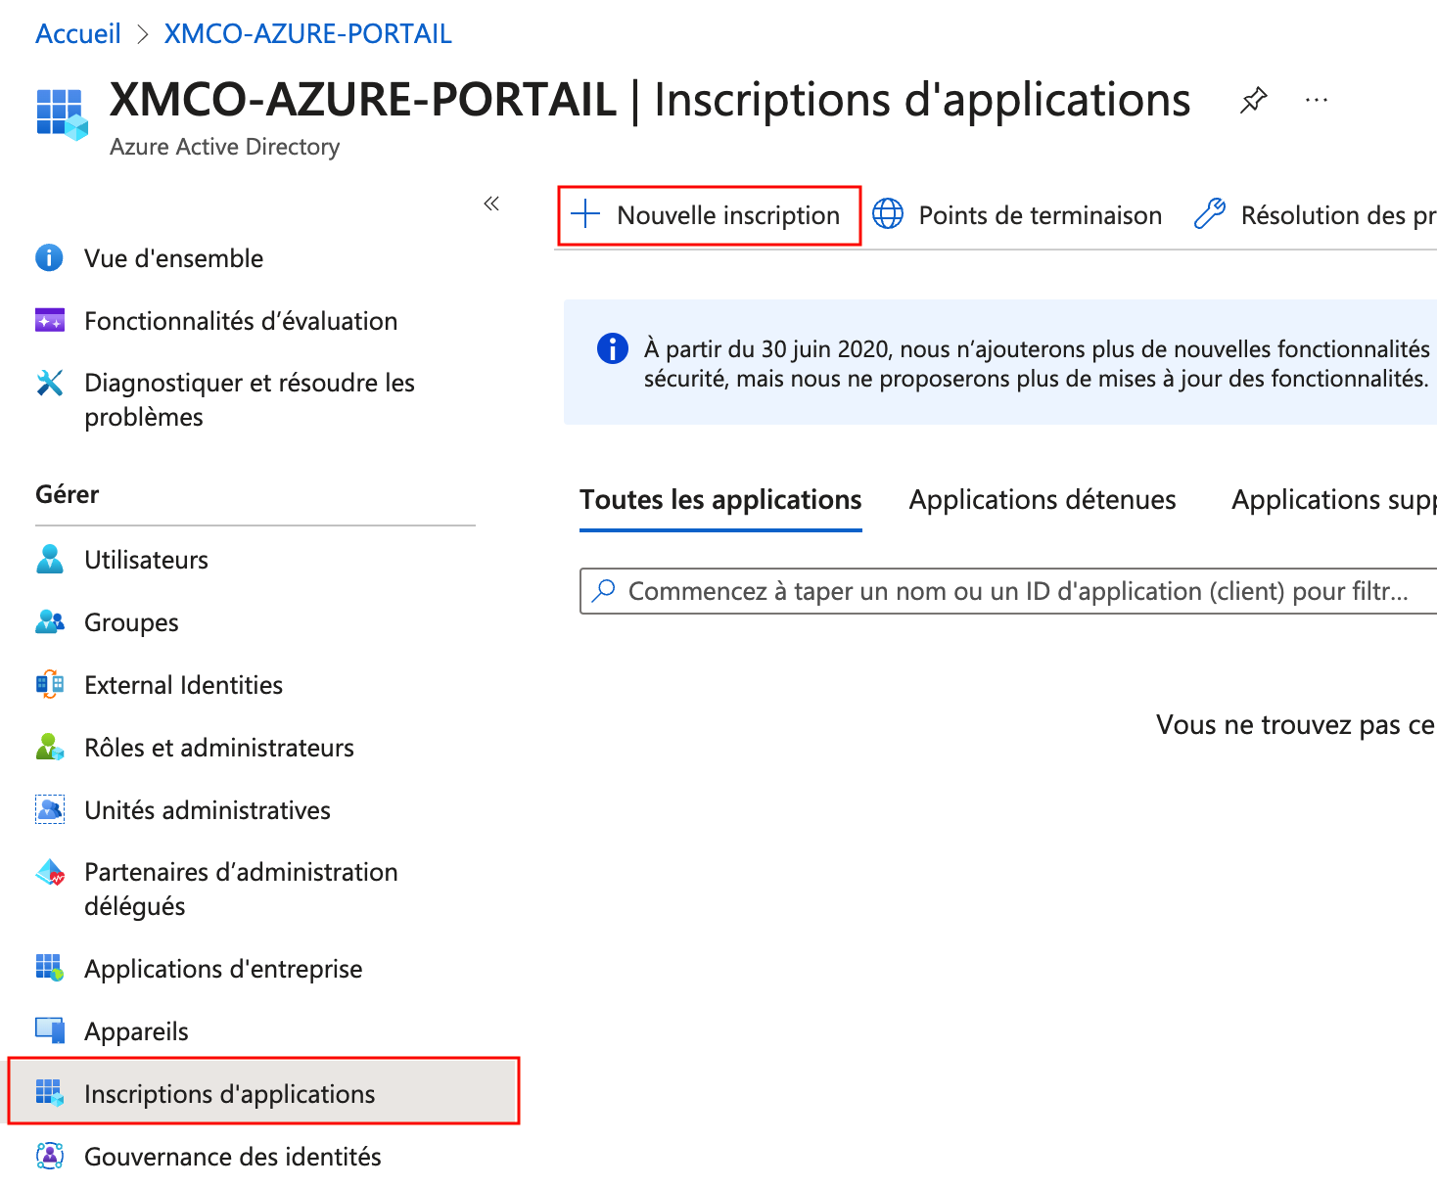
Task: Click the wrench icon for Résolution des problèmes
Action: point(1210,214)
